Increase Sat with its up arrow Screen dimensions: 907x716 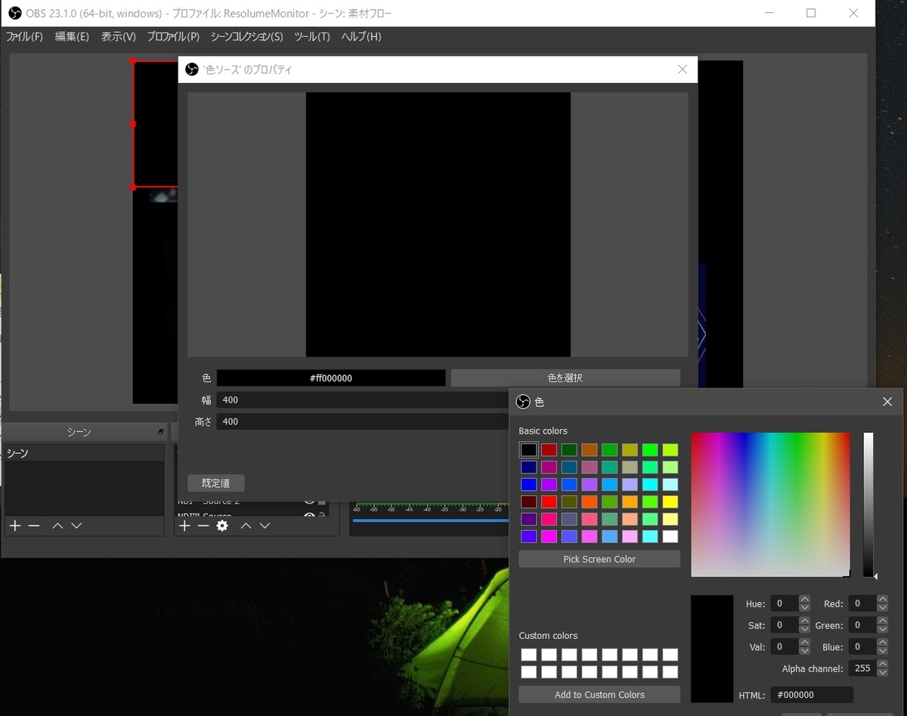(805, 622)
